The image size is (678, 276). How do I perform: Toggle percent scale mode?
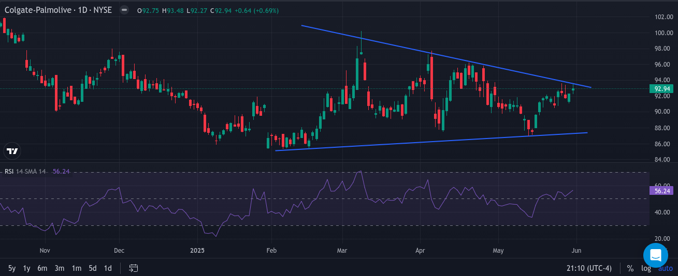click(x=630, y=268)
